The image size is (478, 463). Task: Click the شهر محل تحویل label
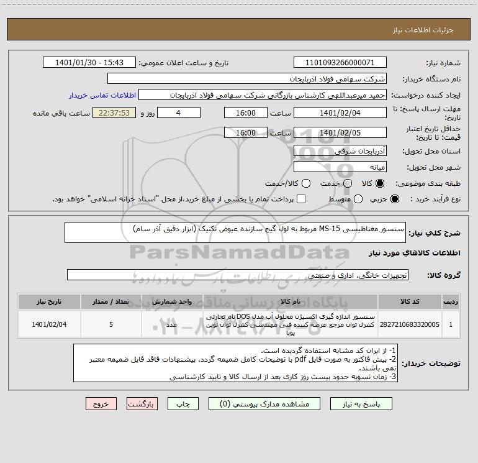[x=434, y=168]
